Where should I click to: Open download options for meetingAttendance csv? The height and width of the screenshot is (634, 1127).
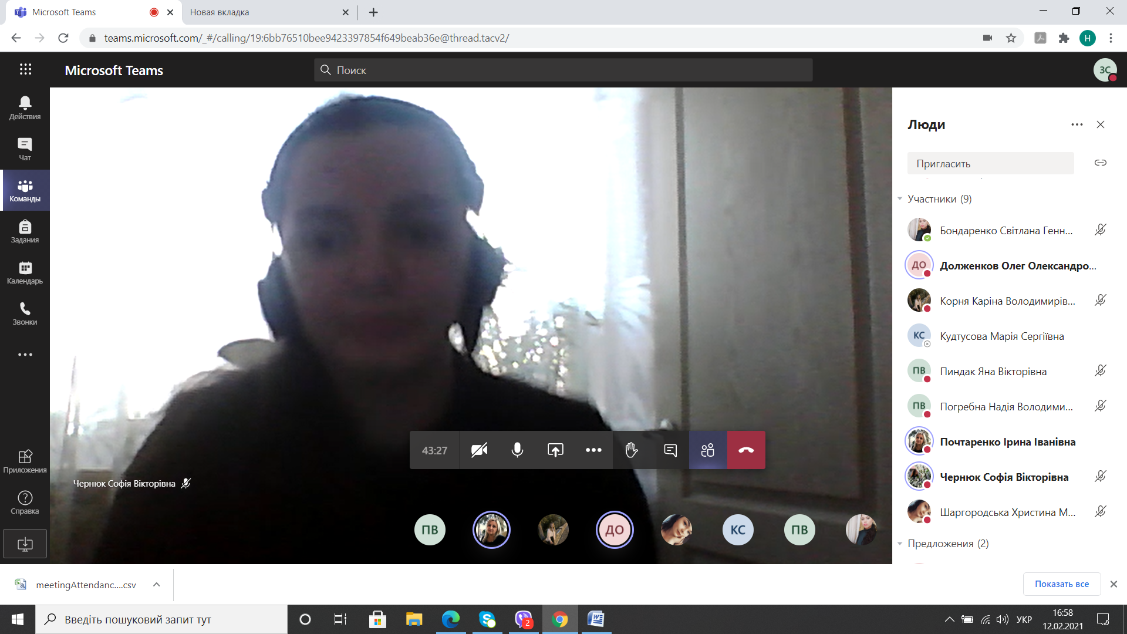156,585
